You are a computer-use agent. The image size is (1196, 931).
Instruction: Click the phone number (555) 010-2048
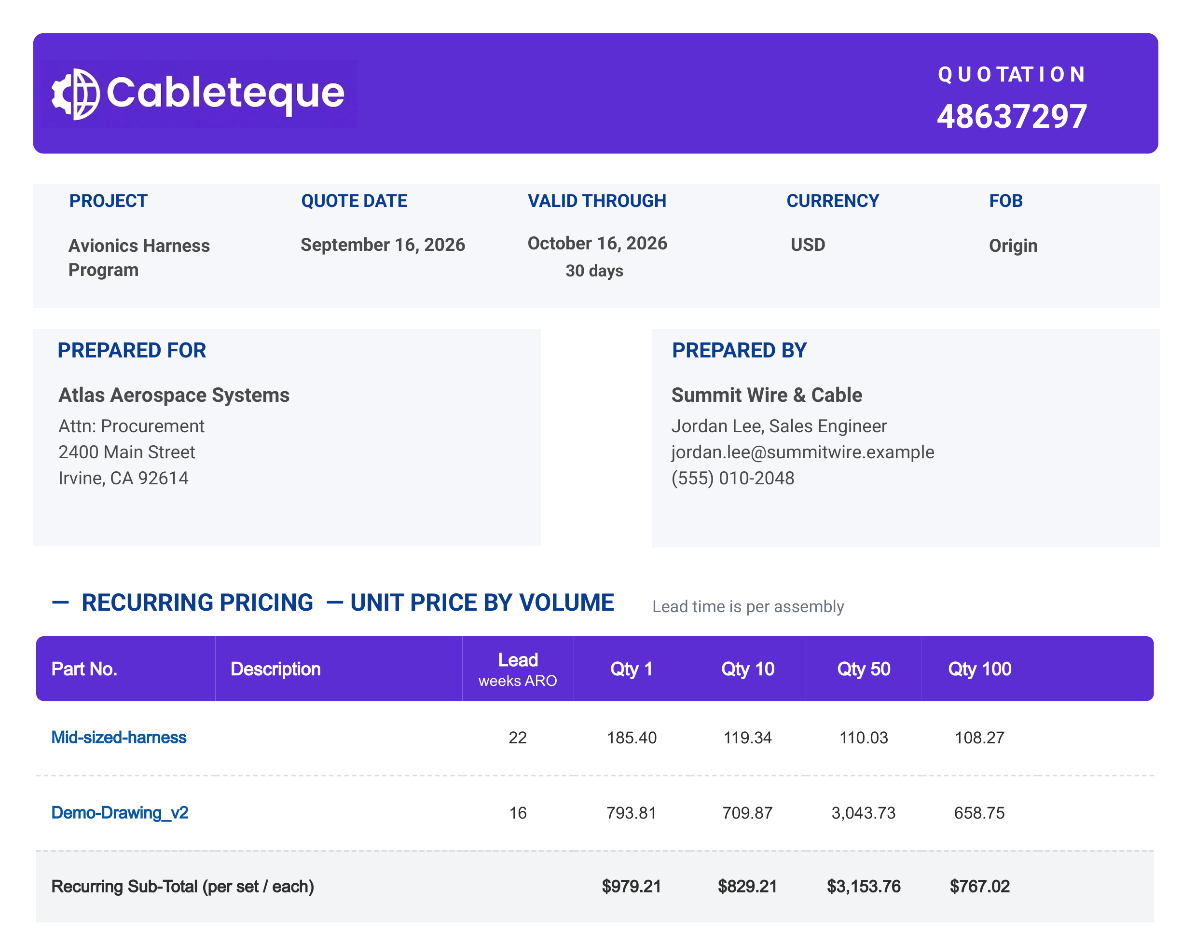(733, 478)
